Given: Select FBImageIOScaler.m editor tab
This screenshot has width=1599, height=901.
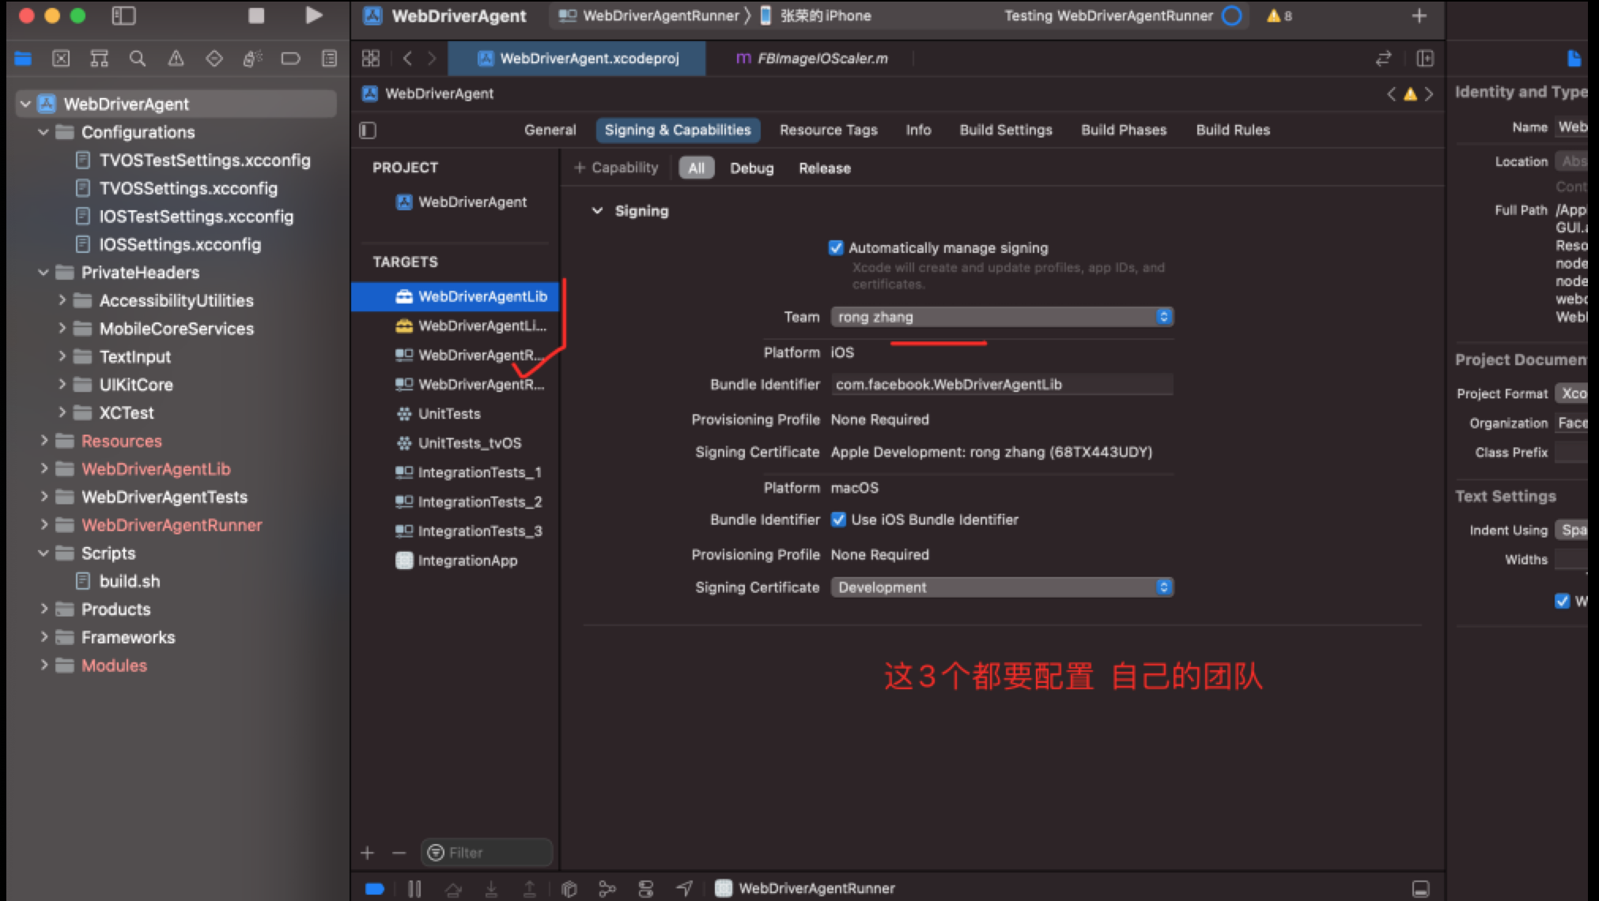Looking at the screenshot, I should click(811, 58).
